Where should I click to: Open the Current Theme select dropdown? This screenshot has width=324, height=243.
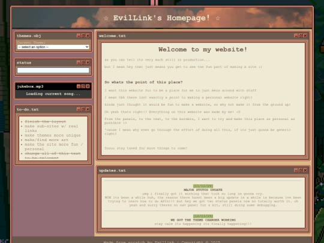53,47
